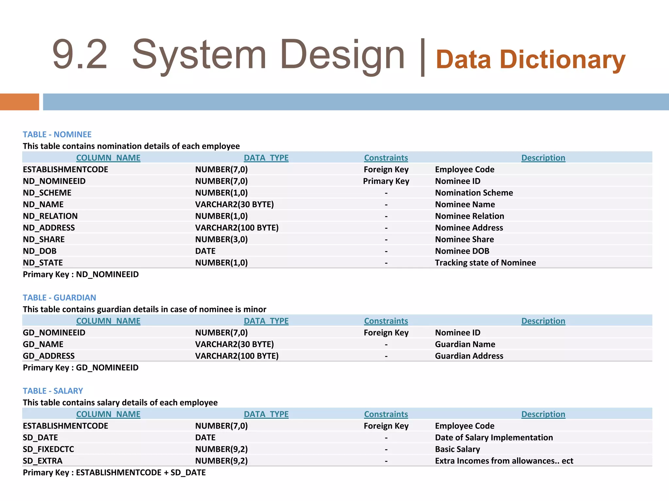Click 'Guardian Name' description cell
669x501 pixels.
pyautogui.click(x=465, y=344)
